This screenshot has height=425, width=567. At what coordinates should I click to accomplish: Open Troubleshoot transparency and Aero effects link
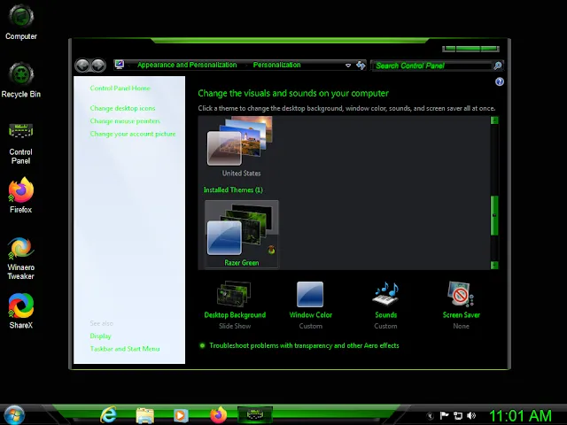pyautogui.click(x=304, y=345)
